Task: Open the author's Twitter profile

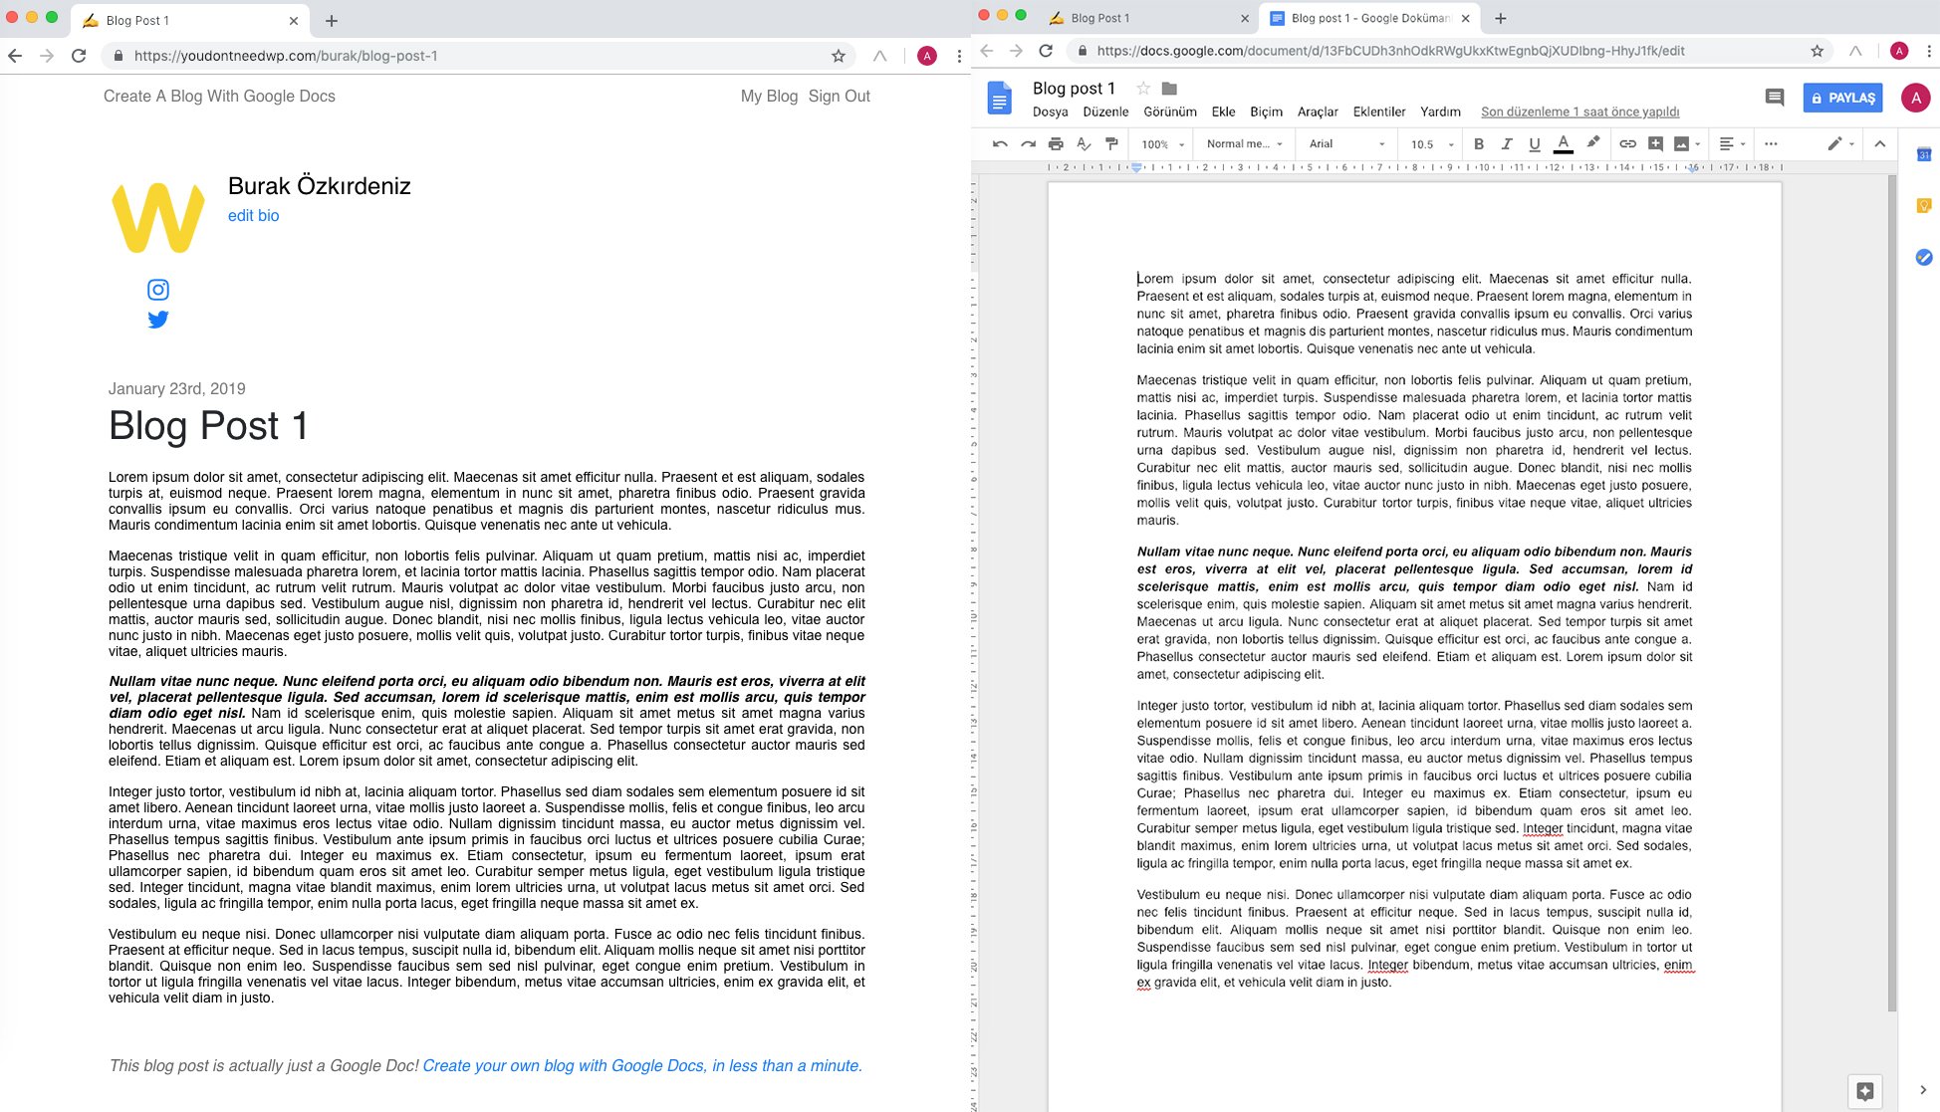Action: (x=157, y=319)
